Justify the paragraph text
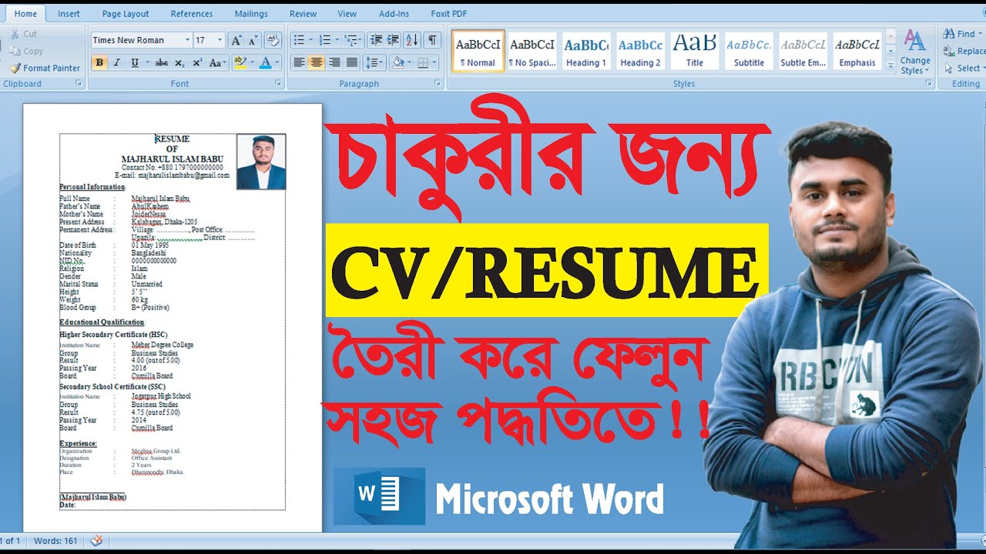Image resolution: width=986 pixels, height=554 pixels. [352, 62]
